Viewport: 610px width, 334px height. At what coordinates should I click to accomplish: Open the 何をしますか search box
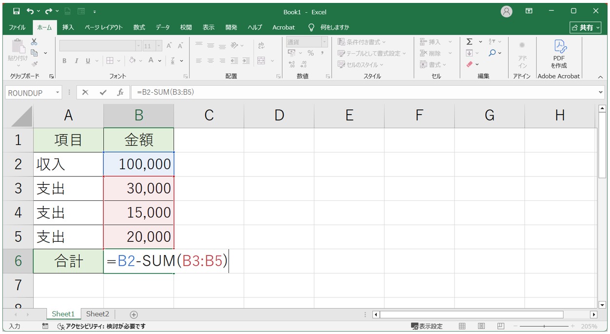tap(329, 27)
